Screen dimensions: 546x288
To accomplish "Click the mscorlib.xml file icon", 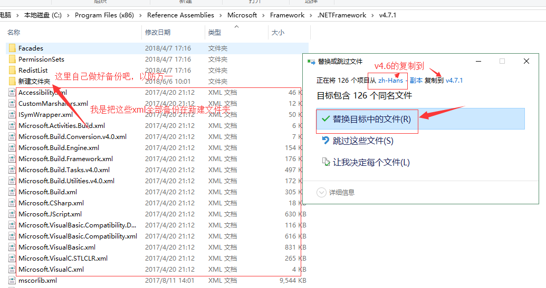I will click(x=12, y=280).
